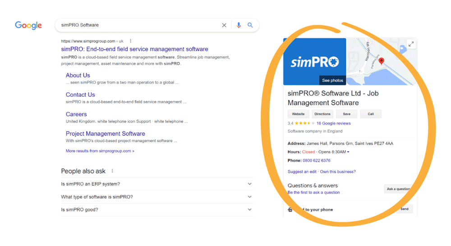Clear the search box with X icon

224,25
